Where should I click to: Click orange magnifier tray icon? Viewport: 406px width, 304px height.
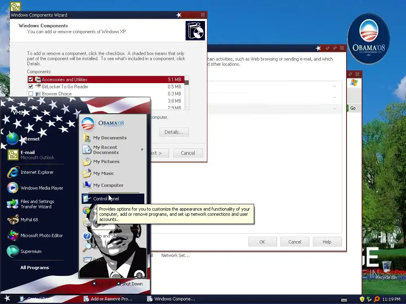pos(377,299)
